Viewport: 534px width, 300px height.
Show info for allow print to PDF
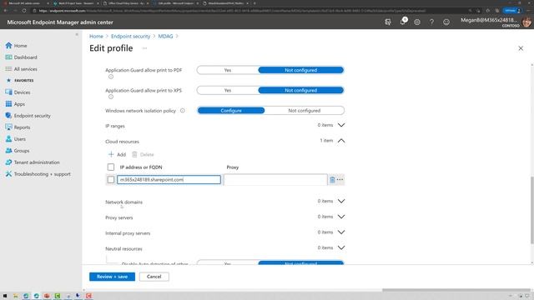[111, 77]
